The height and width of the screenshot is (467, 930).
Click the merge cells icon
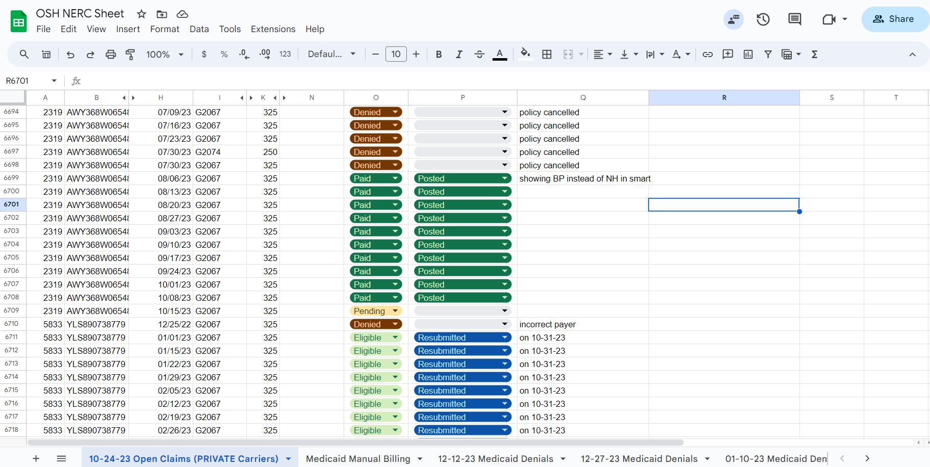pyautogui.click(x=568, y=54)
